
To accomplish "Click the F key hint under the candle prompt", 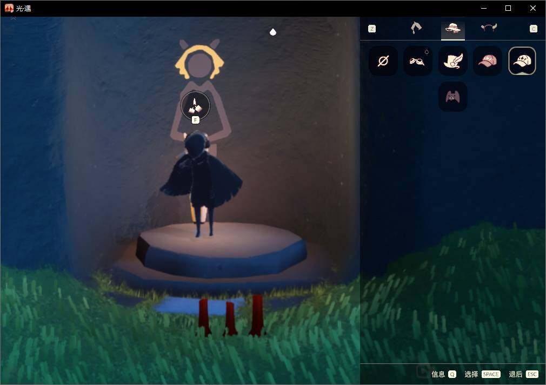I will tap(195, 120).
